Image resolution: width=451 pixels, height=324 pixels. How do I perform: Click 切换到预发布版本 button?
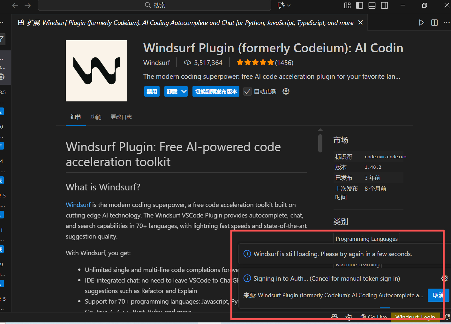216,92
